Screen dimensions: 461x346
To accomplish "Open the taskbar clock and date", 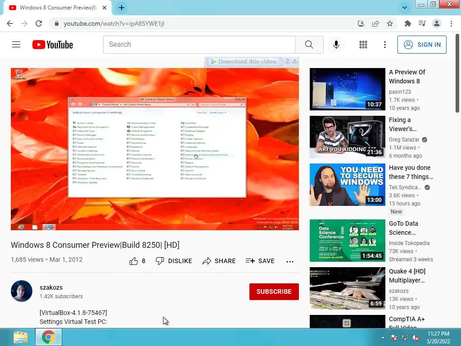I will point(438,337).
